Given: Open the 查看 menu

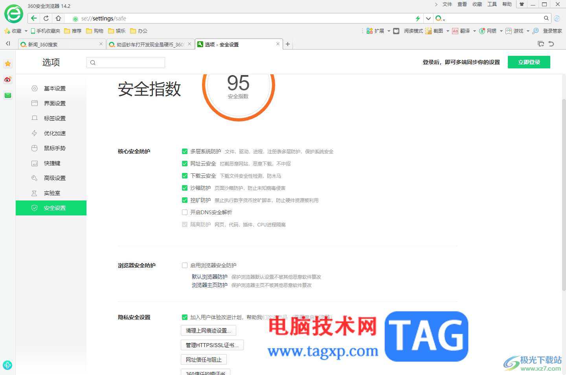Looking at the screenshot, I should pyautogui.click(x=462, y=4).
